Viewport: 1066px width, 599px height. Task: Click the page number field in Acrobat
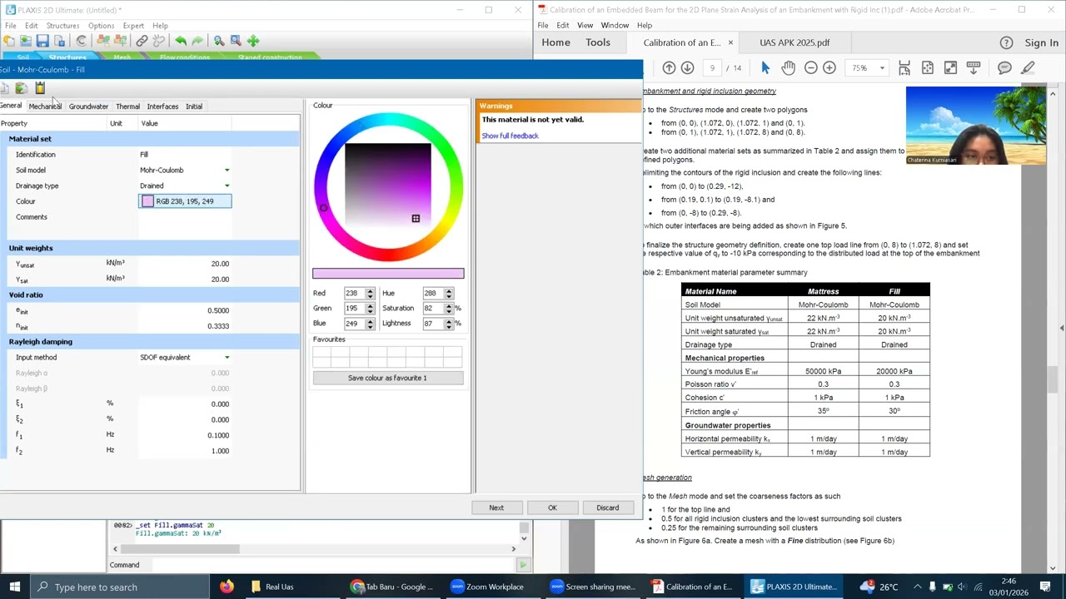pyautogui.click(x=712, y=68)
